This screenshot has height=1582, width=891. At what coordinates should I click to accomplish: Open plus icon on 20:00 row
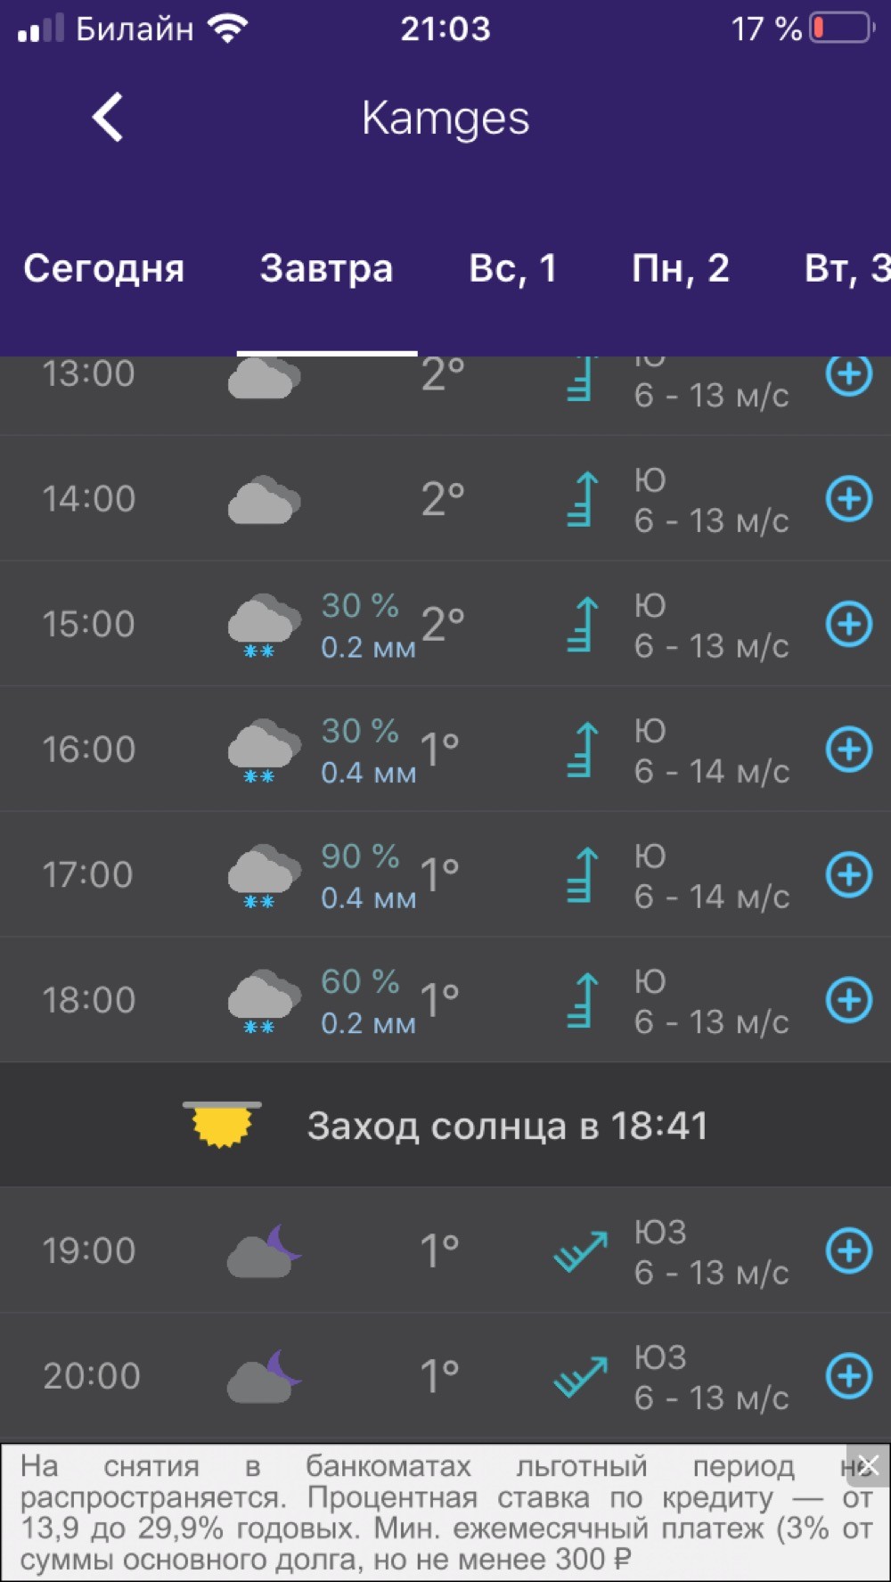(x=848, y=1376)
